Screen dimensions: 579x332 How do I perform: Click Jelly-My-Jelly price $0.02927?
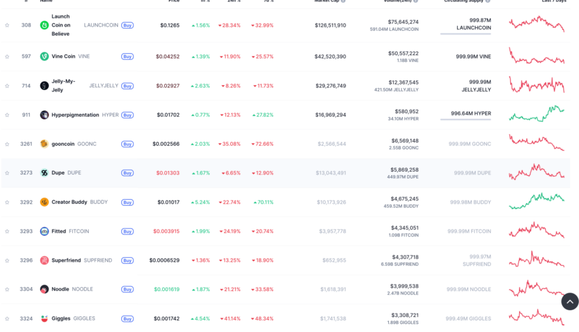168,86
